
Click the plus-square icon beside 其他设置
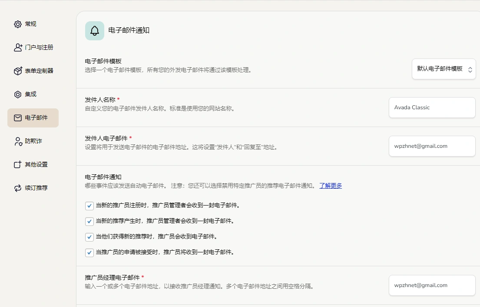[x=17, y=164]
